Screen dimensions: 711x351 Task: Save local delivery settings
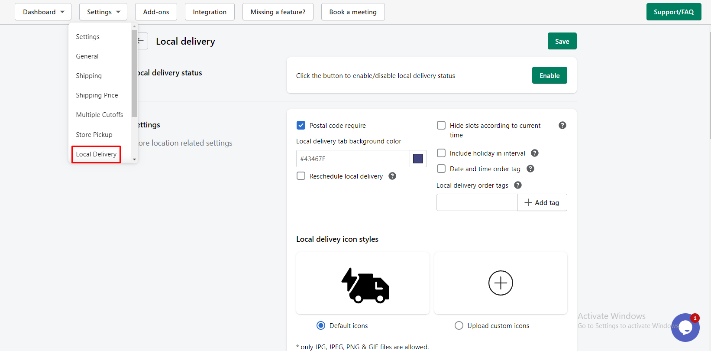562,41
